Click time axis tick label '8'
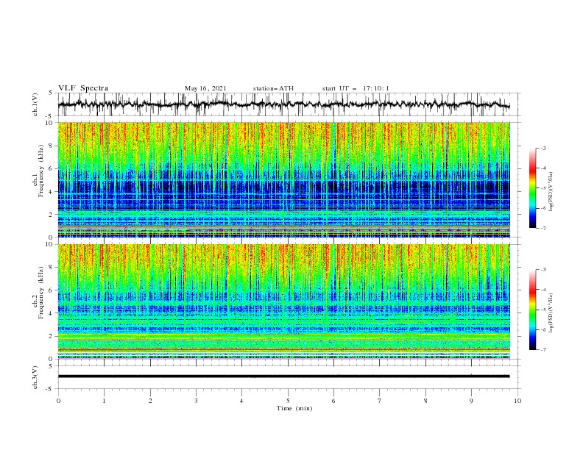The width and height of the screenshot is (583, 450). point(425,401)
